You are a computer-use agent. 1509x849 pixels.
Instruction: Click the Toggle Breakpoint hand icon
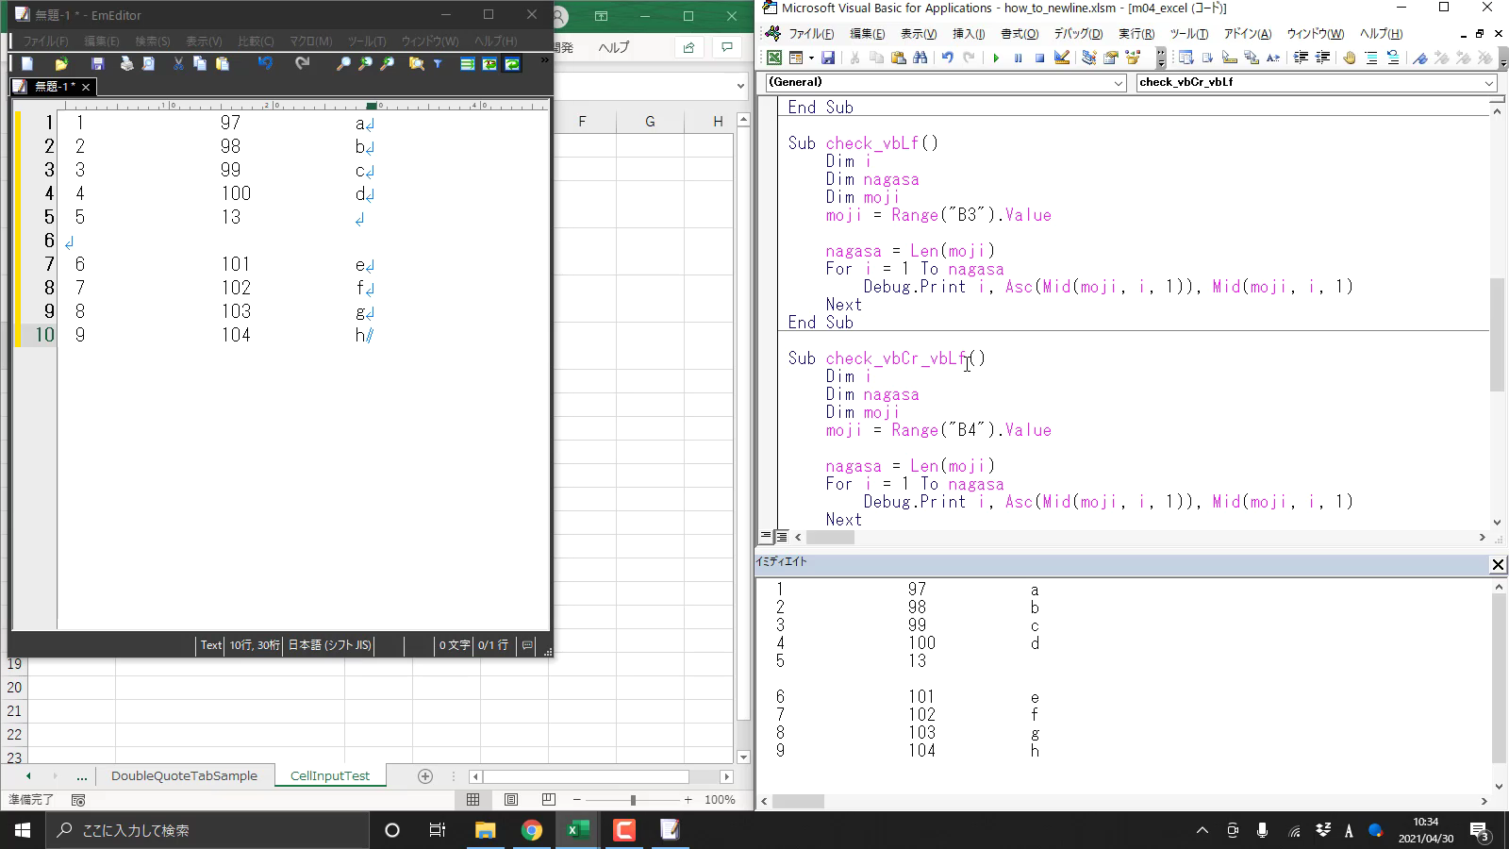pos(1350,58)
